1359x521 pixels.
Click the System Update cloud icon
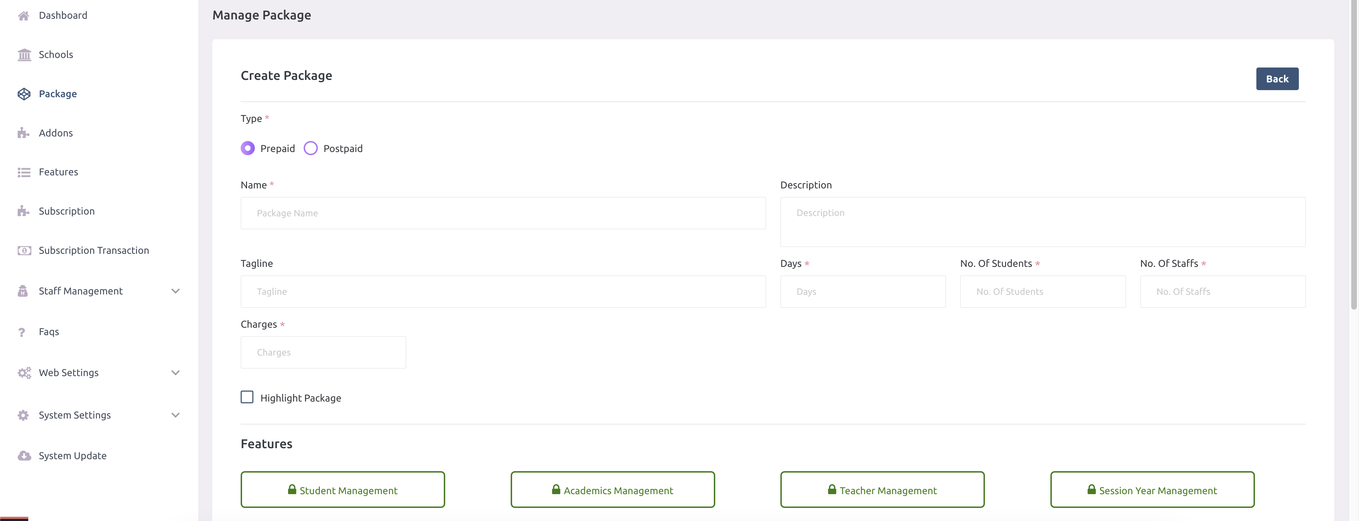(x=24, y=456)
